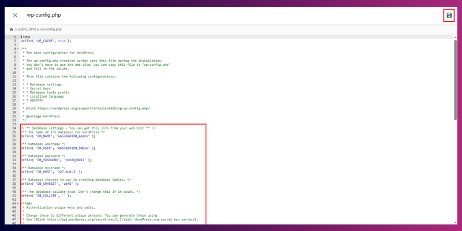Click the wp-config.php title text
This screenshot has height=231, width=462.
pyautogui.click(x=44, y=15)
